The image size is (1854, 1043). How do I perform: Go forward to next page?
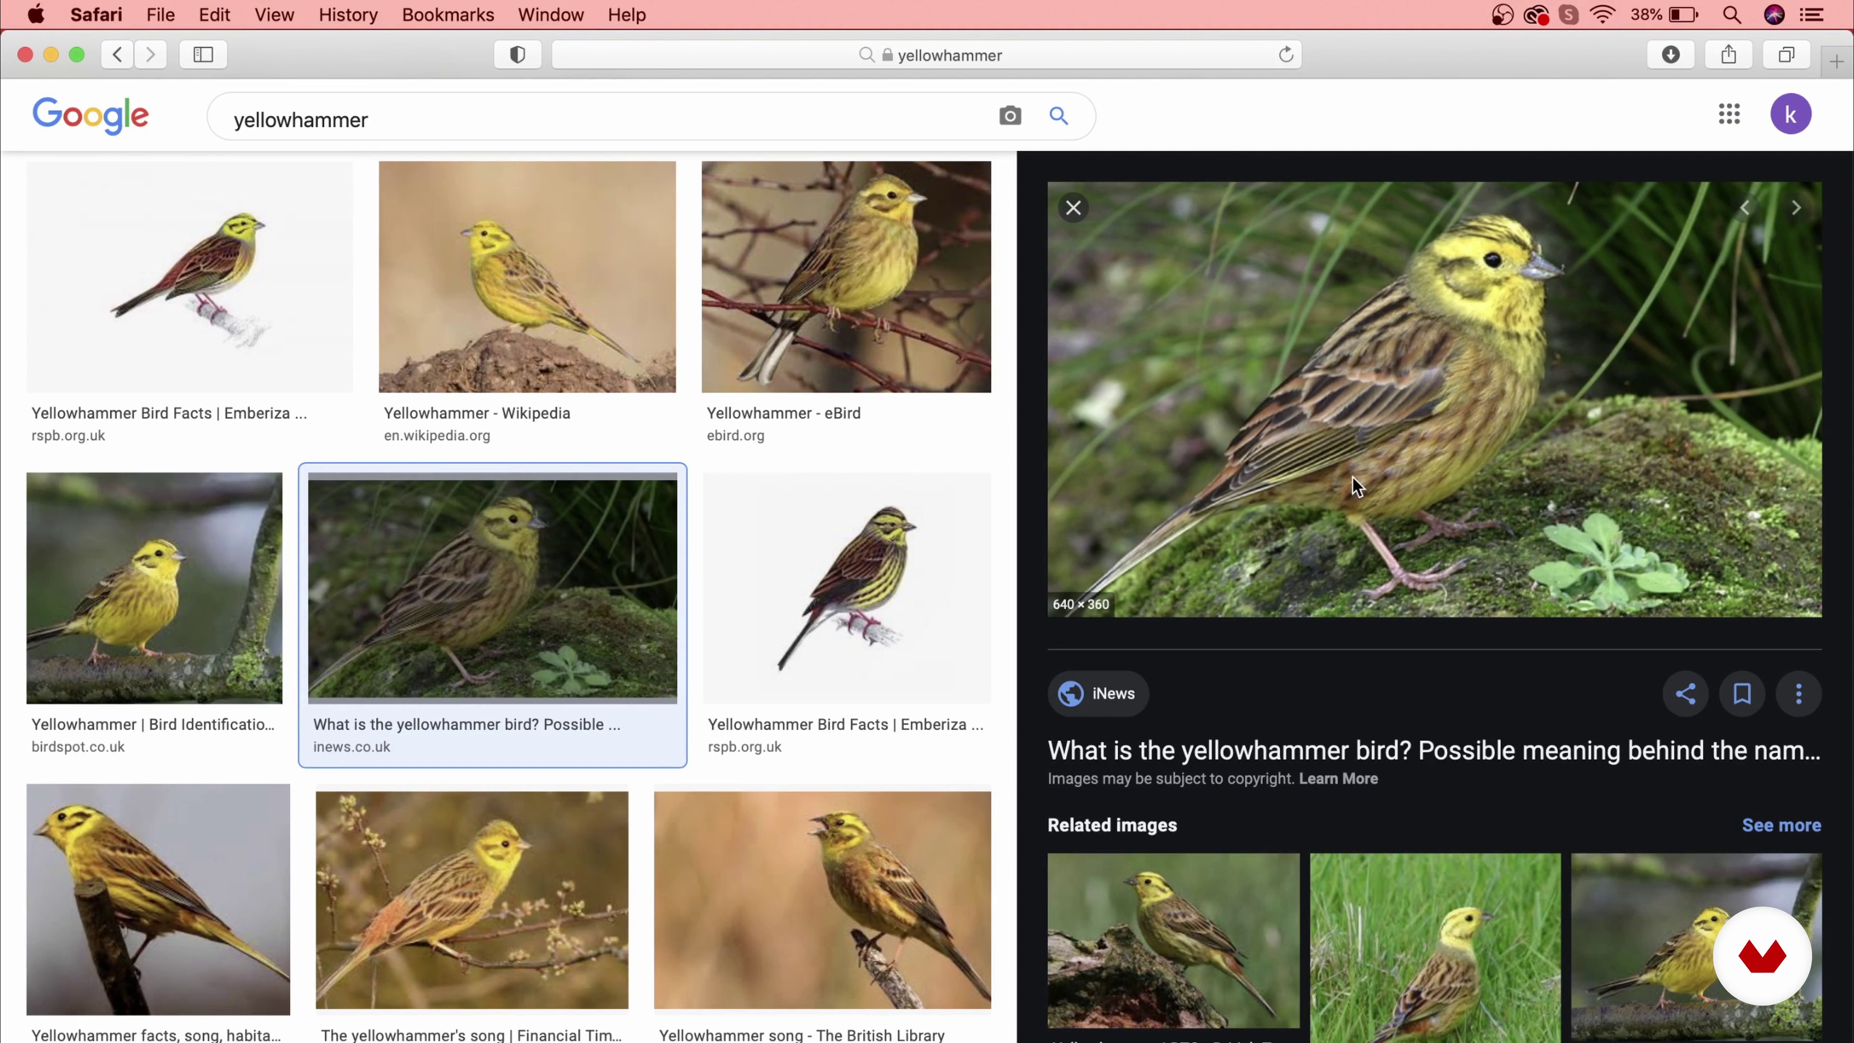151,55
